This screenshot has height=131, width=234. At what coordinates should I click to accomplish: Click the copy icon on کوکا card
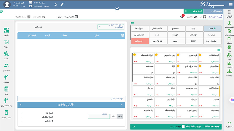[x=174, y=73]
